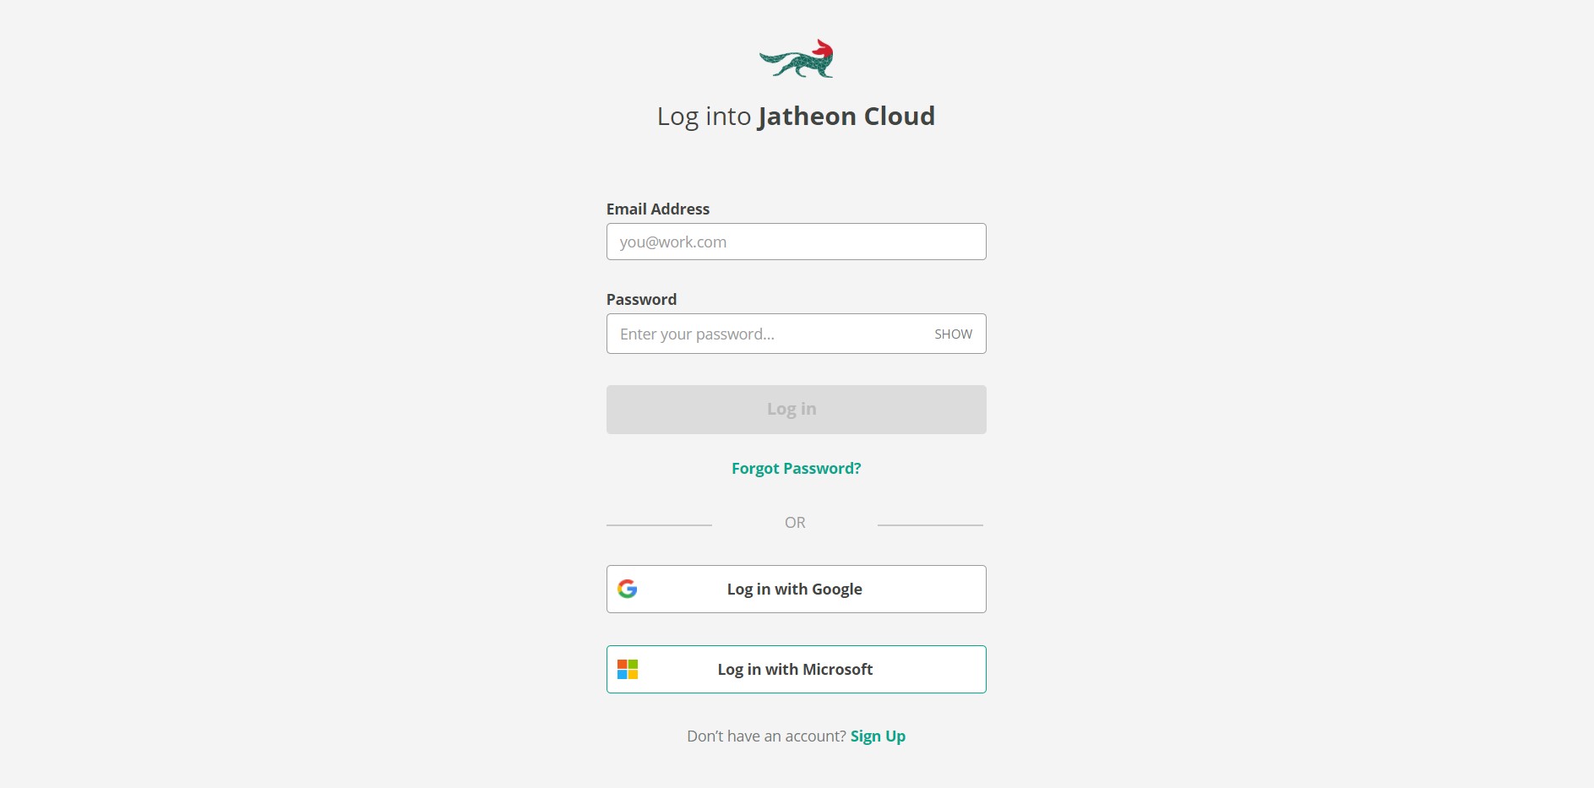Click the Email Address label
This screenshot has height=788, width=1594.
pyautogui.click(x=658, y=209)
